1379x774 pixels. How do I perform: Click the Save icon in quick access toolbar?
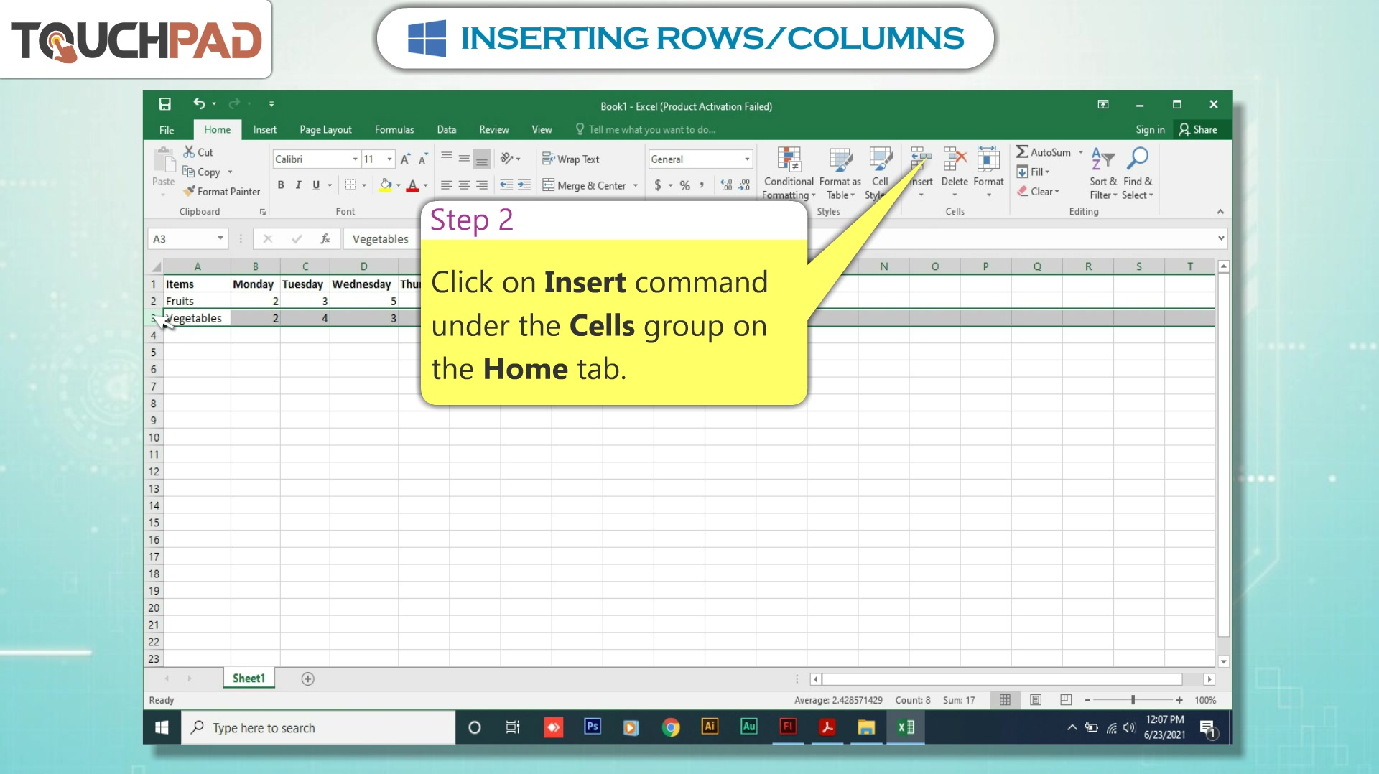click(x=164, y=104)
